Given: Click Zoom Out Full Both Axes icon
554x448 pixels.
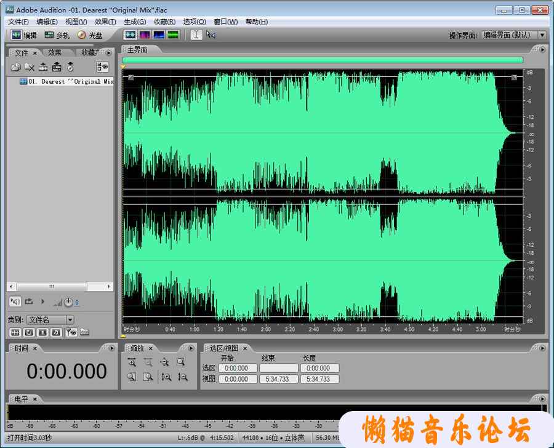Looking at the screenshot, I should point(164,362).
